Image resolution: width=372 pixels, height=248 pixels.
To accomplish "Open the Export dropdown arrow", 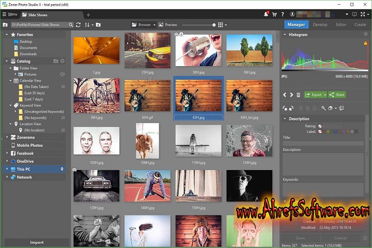I will 324,95.
